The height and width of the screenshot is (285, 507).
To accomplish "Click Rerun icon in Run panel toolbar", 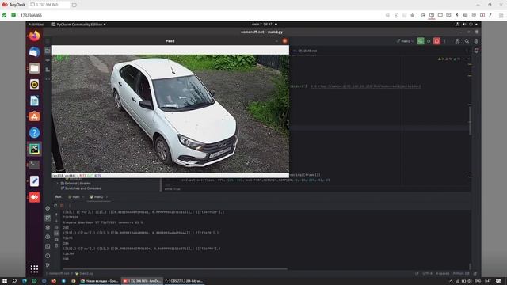I will coord(55,206).
